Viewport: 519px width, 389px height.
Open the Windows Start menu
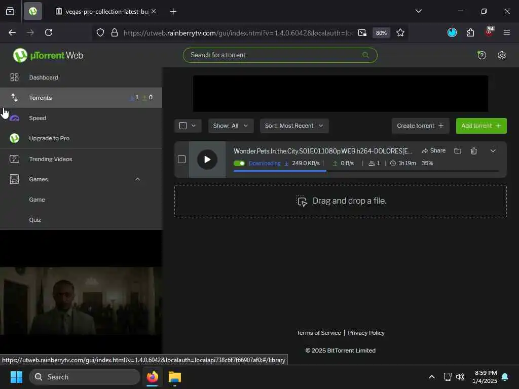16,377
